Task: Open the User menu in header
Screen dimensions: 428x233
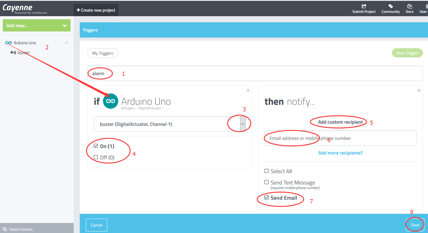Action: [x=424, y=9]
